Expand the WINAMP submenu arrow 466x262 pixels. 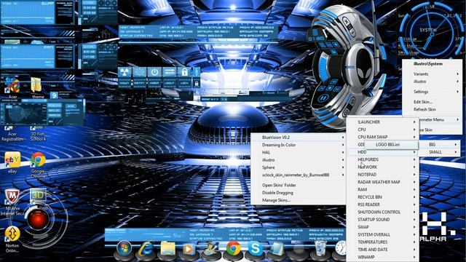[414, 257]
